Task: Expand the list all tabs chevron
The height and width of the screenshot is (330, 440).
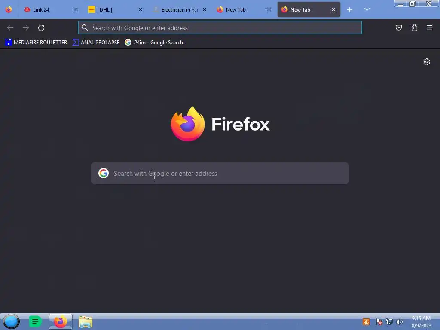Action: click(367, 9)
